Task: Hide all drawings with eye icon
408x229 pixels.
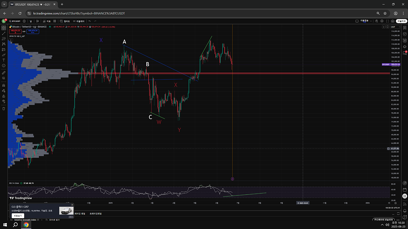Action: point(4,101)
